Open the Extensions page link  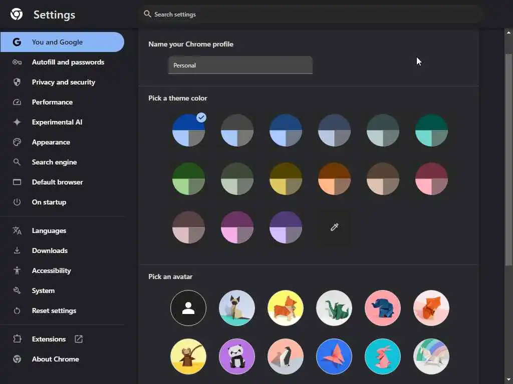coord(62,339)
